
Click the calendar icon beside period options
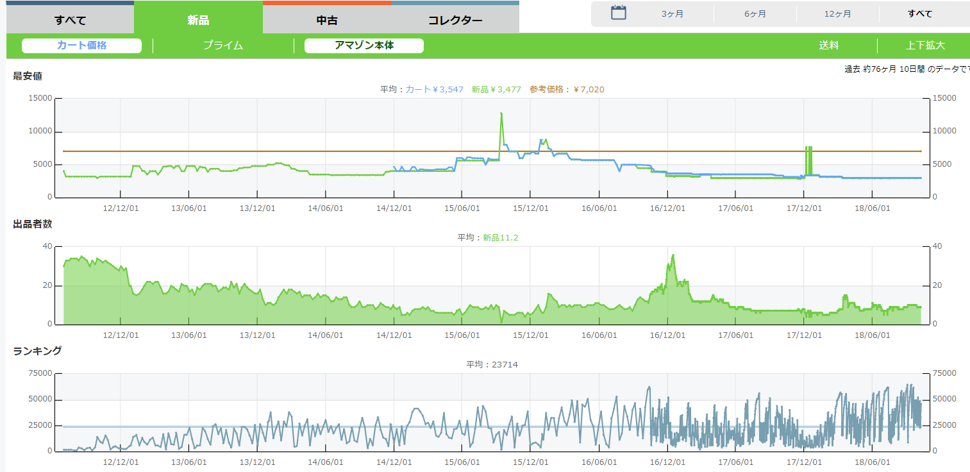pyautogui.click(x=618, y=13)
